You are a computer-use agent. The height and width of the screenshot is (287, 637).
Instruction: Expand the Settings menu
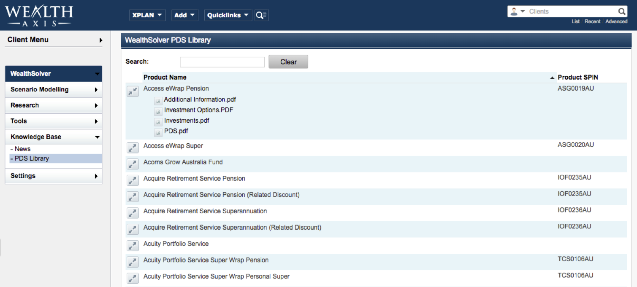coord(54,176)
